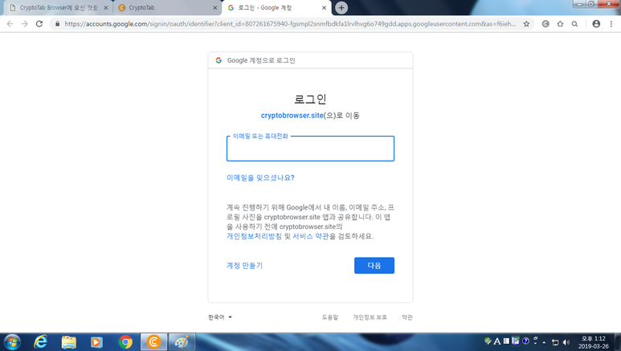Image resolution: width=621 pixels, height=351 pixels.
Task: Bookmark this page with the star icon
Action: click(x=526, y=24)
